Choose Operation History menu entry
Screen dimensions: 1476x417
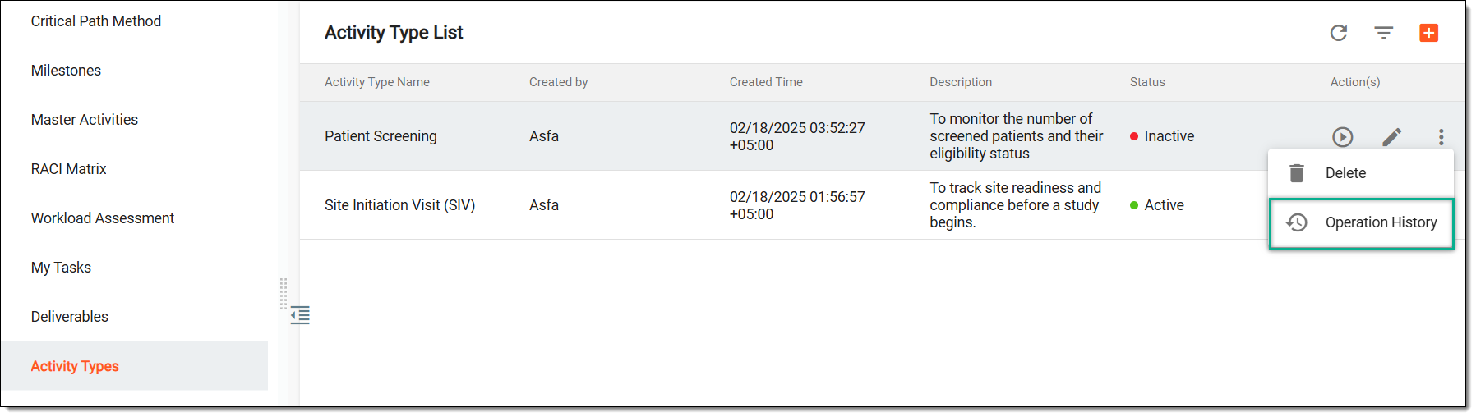(1361, 223)
